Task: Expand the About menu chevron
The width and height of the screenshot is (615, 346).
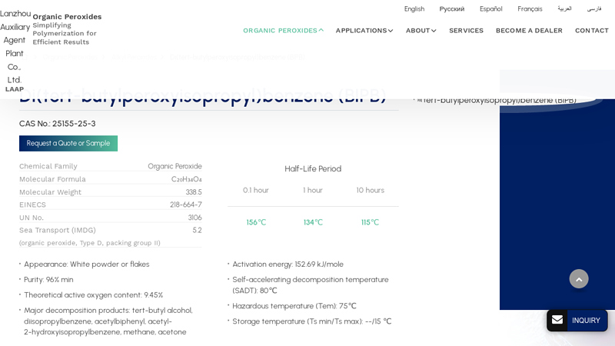Action: click(434, 31)
